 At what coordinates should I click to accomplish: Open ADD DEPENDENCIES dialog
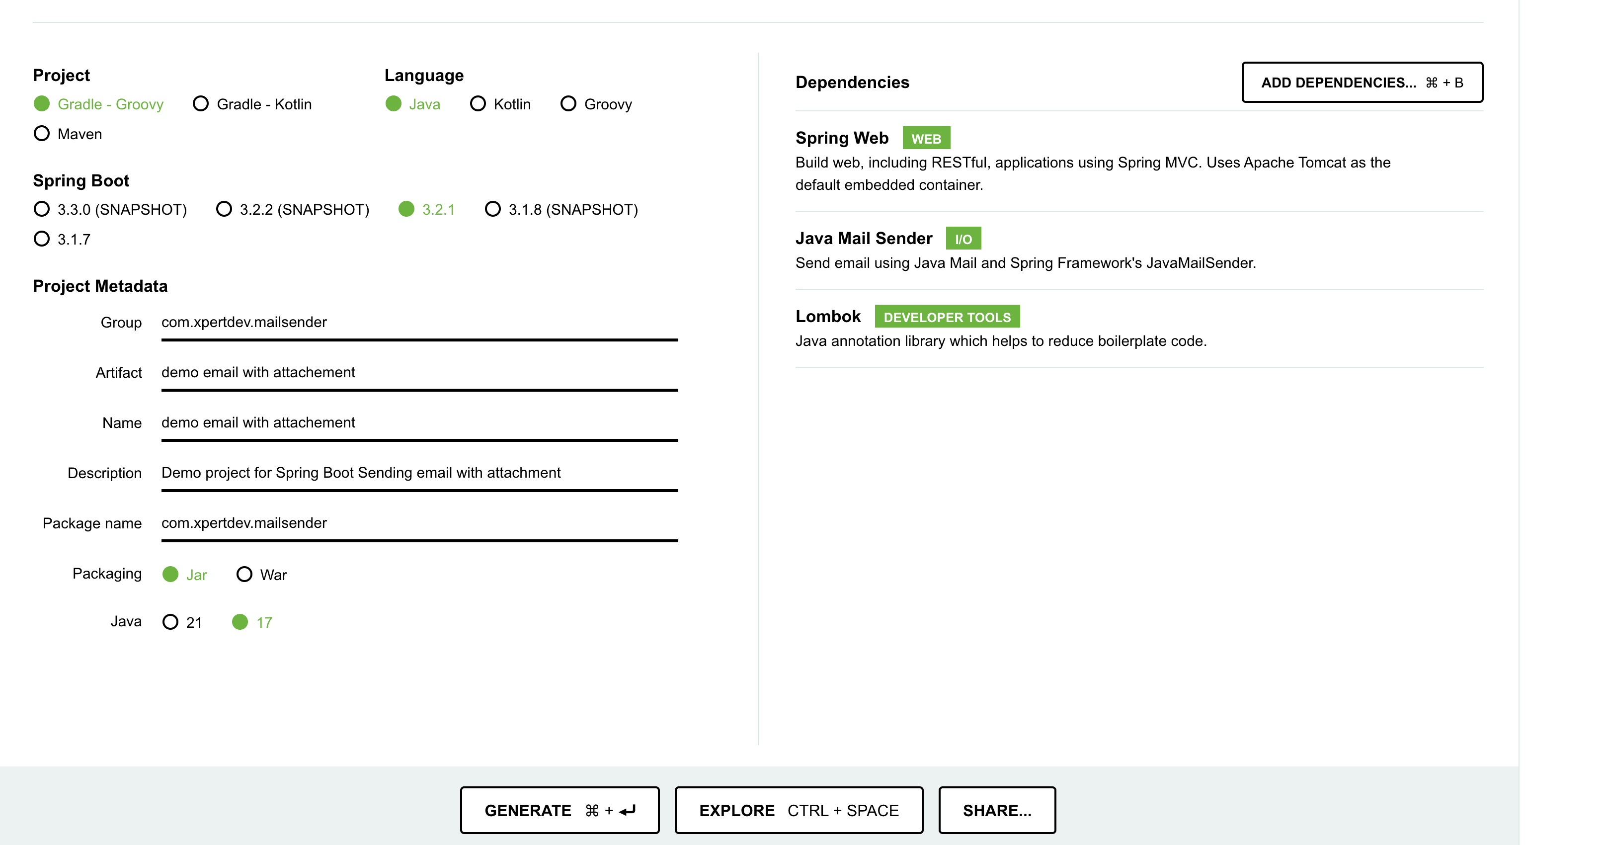[1362, 82]
